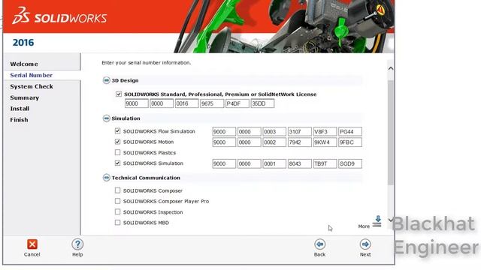The width and height of the screenshot is (481, 270).
Task: Click 3D Design serial field 0016
Action: point(187,103)
